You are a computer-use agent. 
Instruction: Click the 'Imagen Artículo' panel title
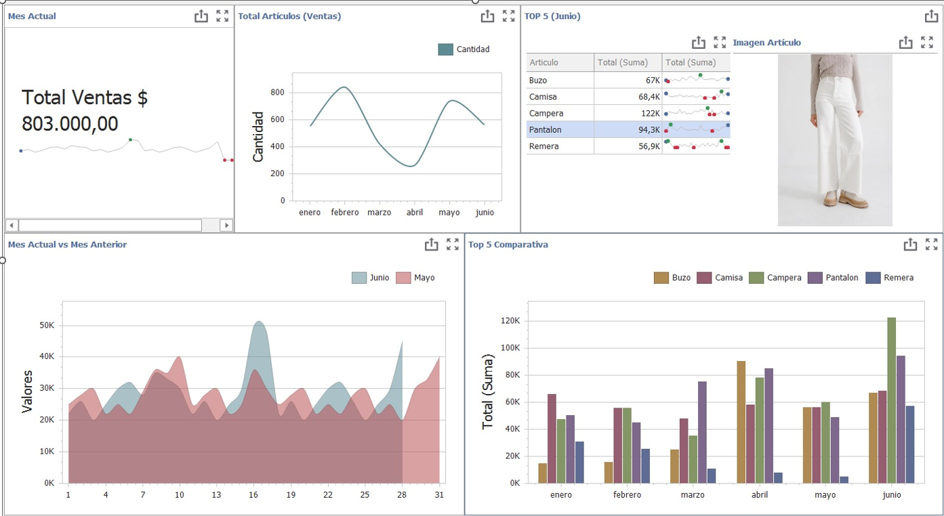pos(766,43)
